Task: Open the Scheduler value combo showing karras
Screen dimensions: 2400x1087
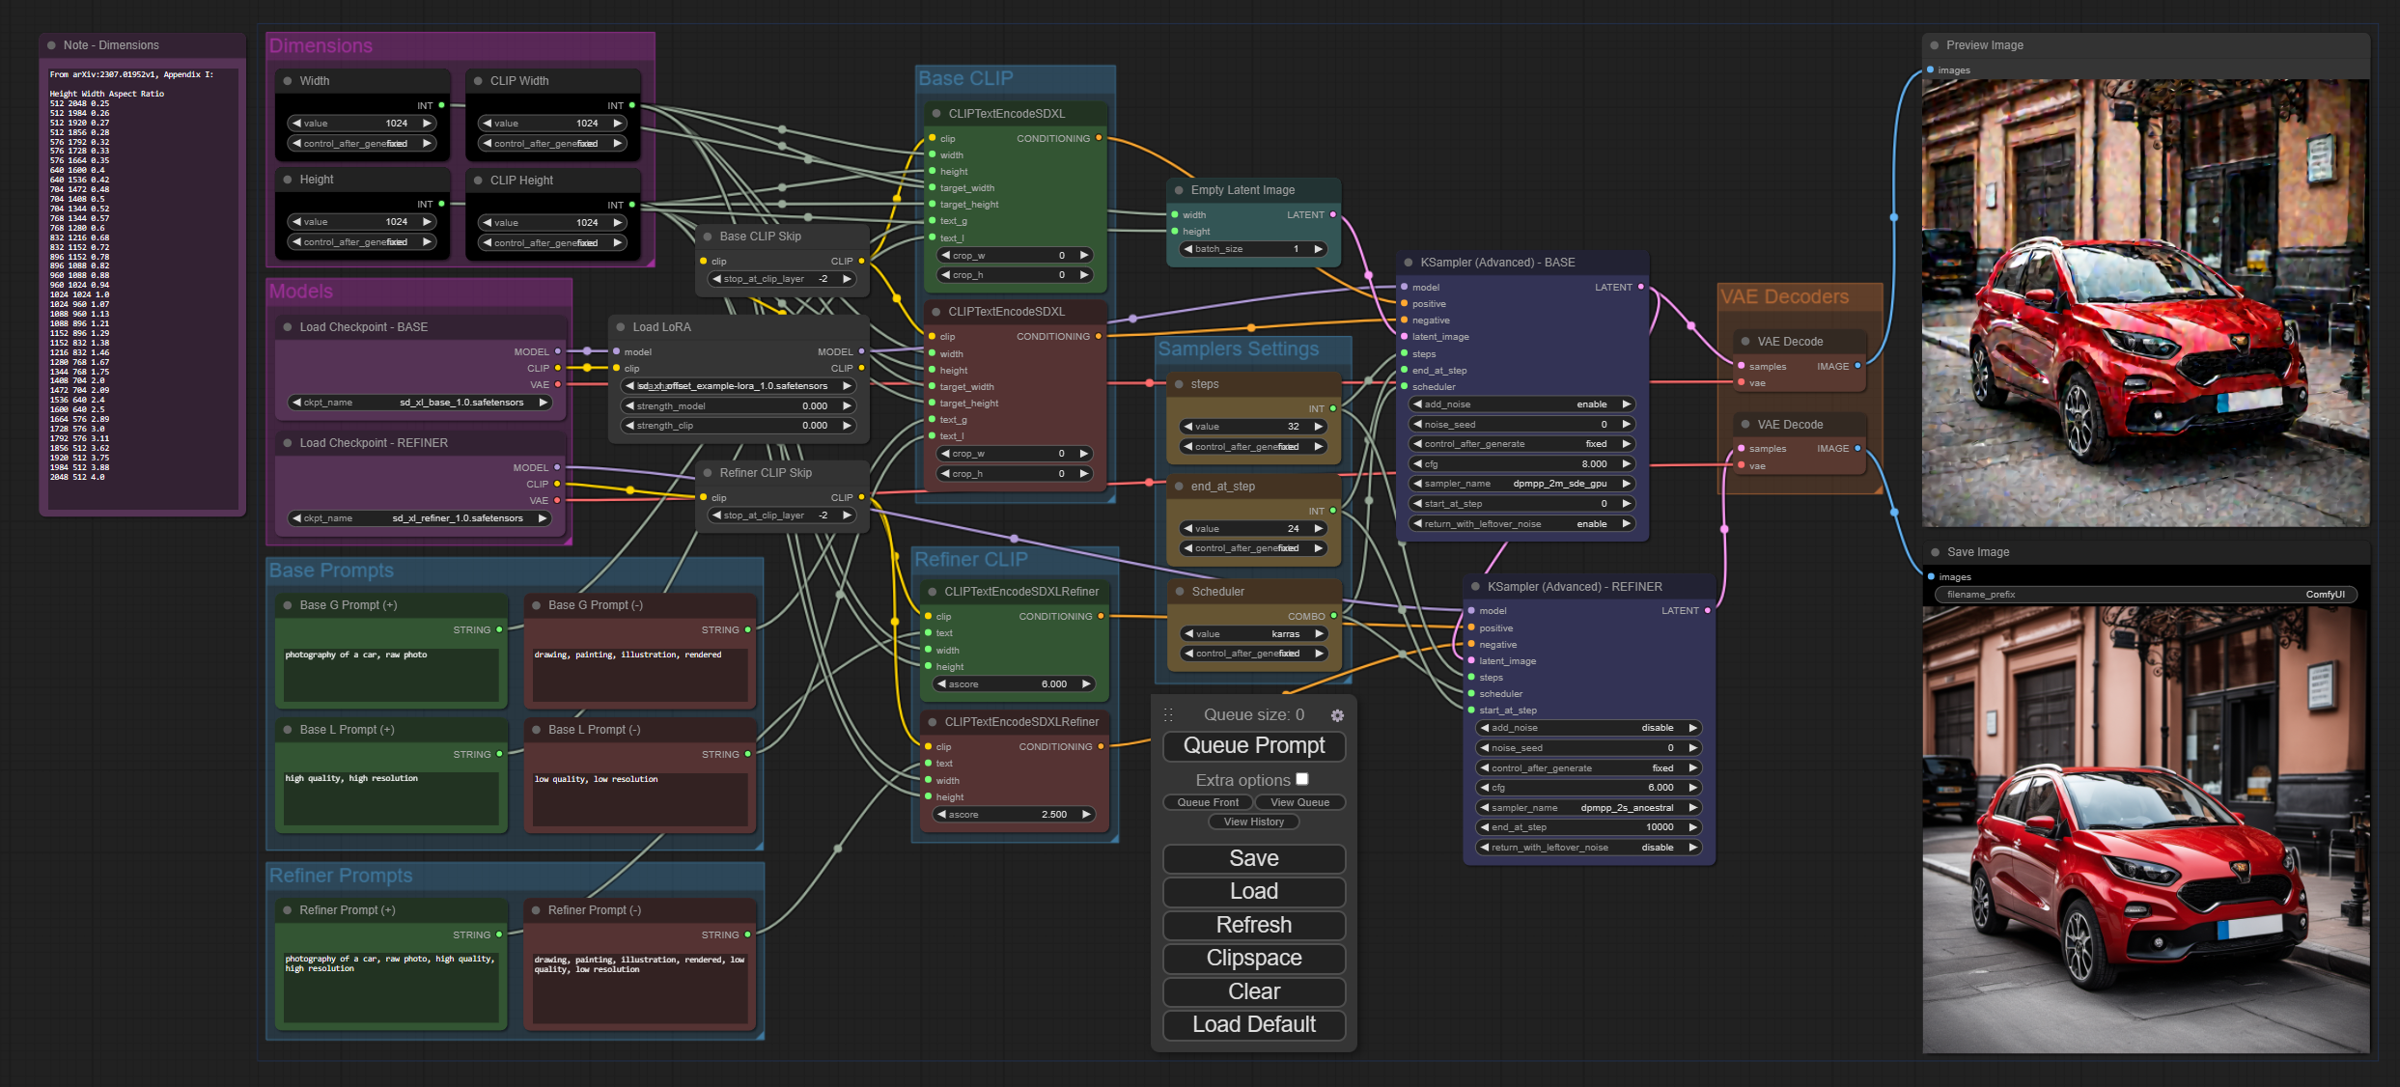Action: coord(1253,634)
